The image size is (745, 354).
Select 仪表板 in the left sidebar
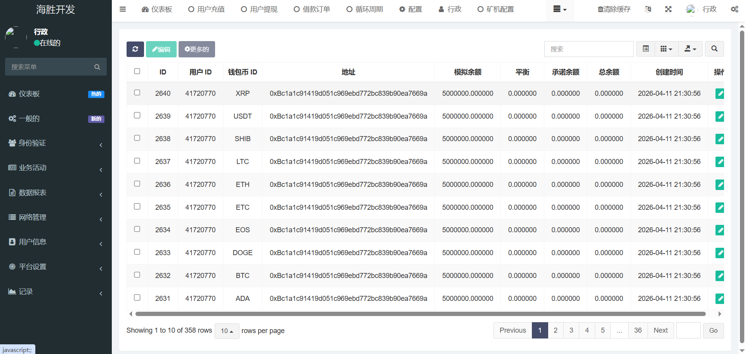point(30,94)
